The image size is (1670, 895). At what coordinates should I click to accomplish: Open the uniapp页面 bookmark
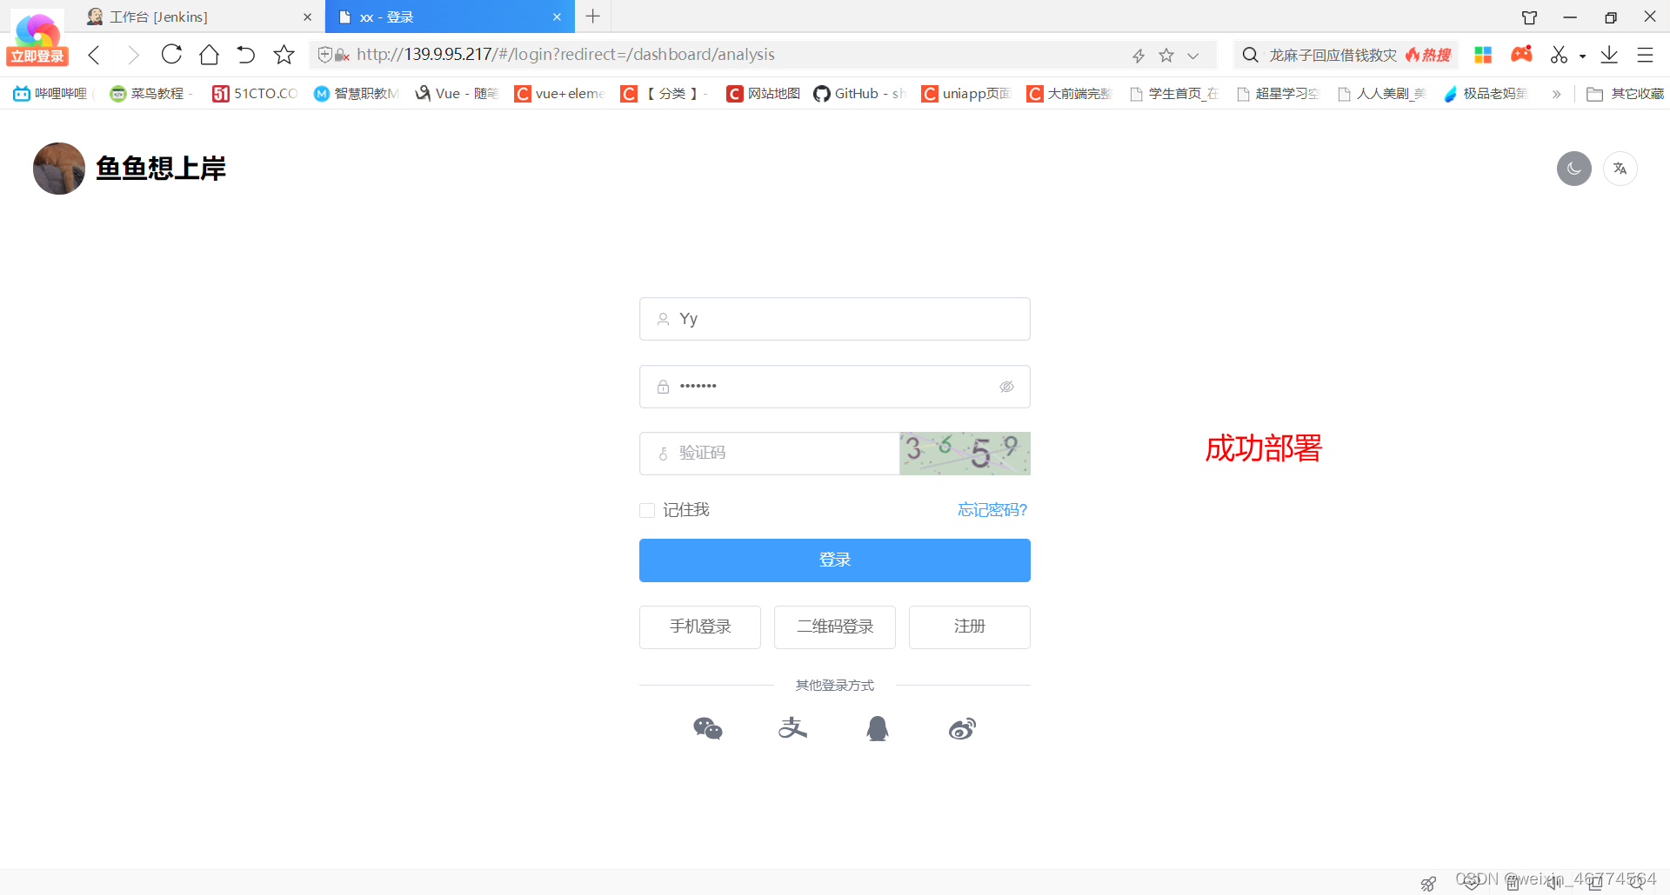click(x=966, y=93)
